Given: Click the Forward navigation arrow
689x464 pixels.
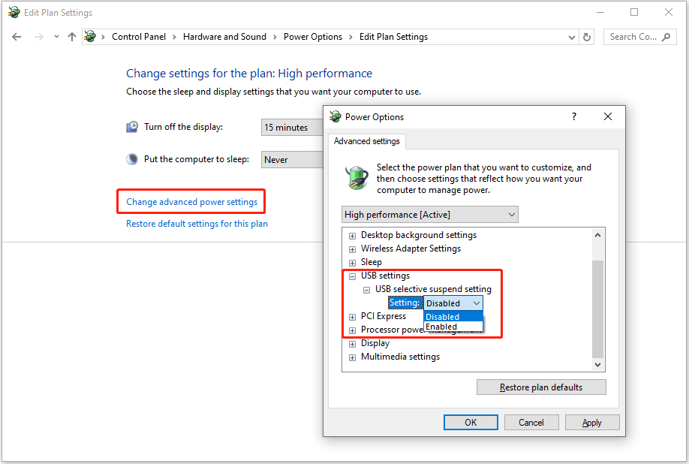Looking at the screenshot, I should (x=38, y=37).
